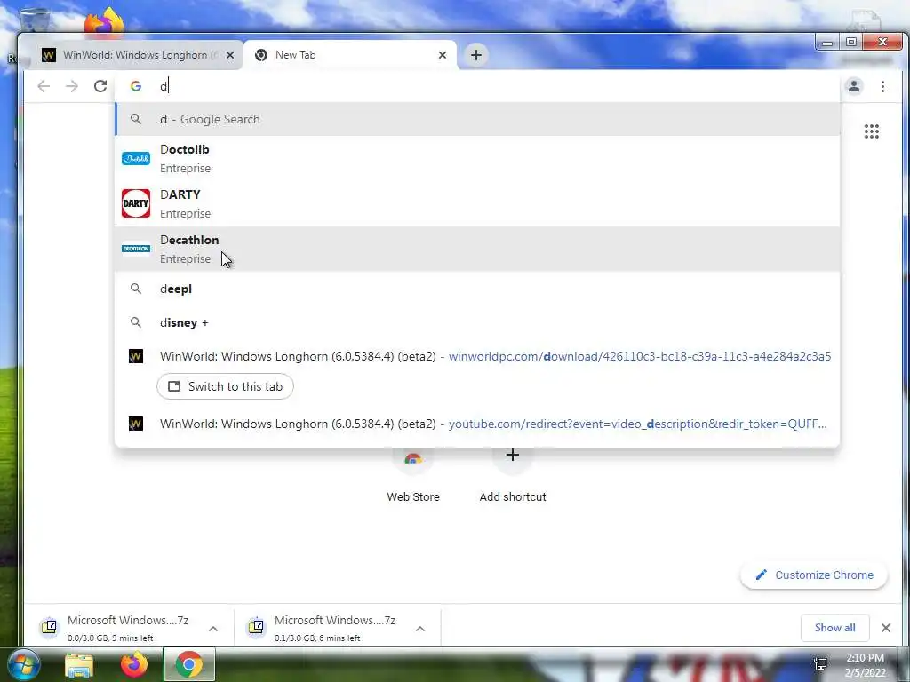Launch Firefox from the taskbar
Image resolution: width=910 pixels, height=682 pixels.
pyautogui.click(x=134, y=664)
